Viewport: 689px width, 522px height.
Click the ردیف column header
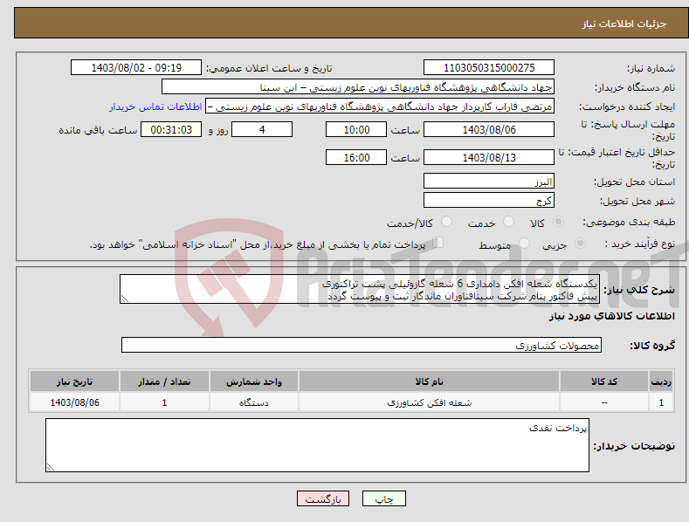[x=661, y=381]
